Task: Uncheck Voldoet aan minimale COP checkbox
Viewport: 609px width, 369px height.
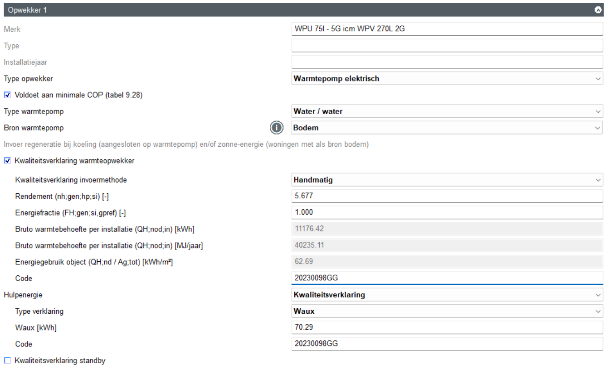Action: [x=7, y=95]
